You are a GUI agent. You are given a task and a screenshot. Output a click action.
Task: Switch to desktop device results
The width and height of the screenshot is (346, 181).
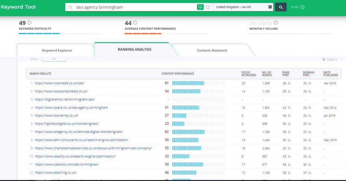(200, 7)
